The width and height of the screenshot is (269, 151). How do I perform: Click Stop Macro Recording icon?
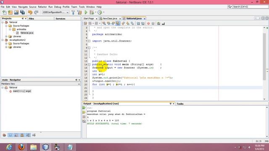point(153,23)
